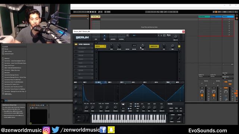Screen dimensions: 239x134
Task: Click Record in Ableton transport bar
Action: [x=93, y=12]
